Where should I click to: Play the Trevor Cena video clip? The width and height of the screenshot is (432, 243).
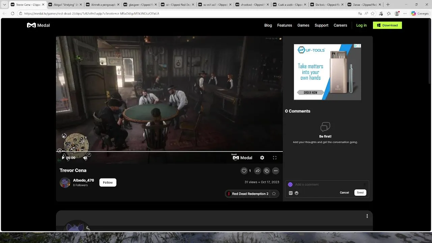(63, 158)
